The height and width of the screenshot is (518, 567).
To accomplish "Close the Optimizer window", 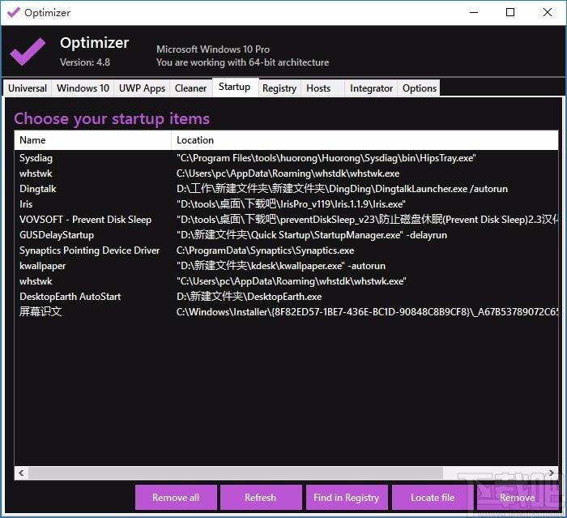I will click(x=547, y=13).
